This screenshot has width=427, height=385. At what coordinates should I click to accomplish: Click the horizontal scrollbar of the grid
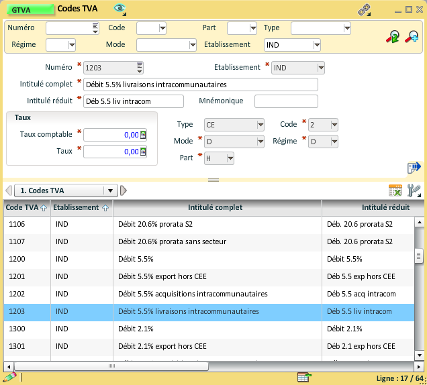[111, 366]
